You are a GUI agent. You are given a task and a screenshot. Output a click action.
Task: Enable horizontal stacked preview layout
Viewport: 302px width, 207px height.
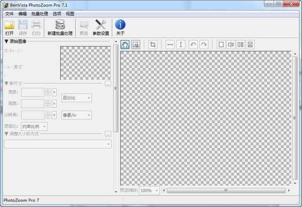coord(250,45)
